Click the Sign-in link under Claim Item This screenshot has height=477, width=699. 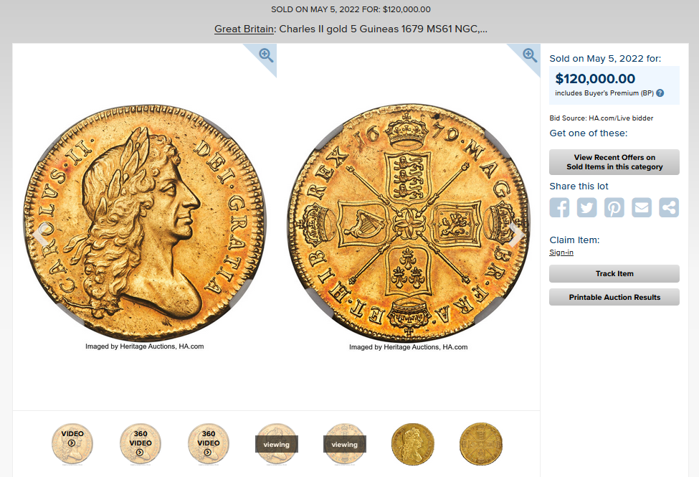click(561, 252)
